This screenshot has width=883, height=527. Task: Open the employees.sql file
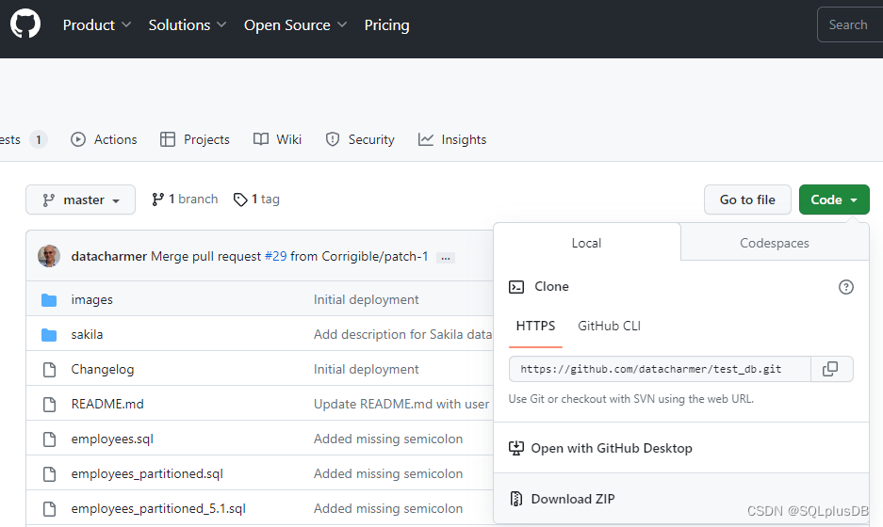112,439
